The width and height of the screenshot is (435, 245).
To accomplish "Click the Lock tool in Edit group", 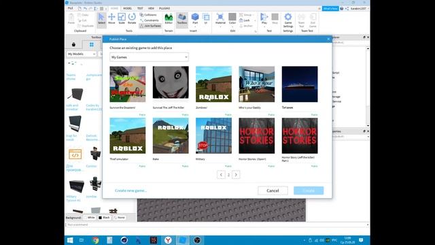I will [245, 20].
